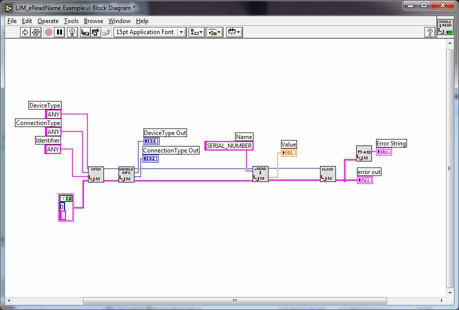Select the Step Into debugging icon
Image resolution: width=459 pixels, height=310 pixels.
[x=84, y=32]
